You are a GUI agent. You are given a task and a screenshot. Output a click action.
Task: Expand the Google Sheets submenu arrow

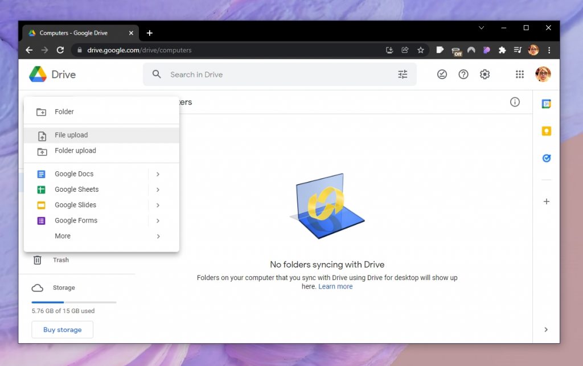click(158, 190)
